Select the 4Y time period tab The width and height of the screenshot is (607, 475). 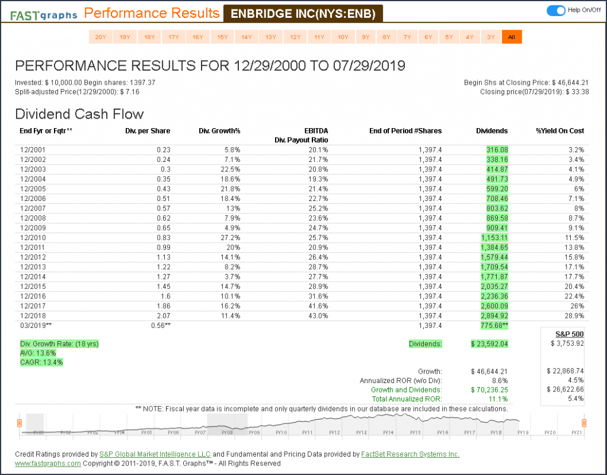coord(469,37)
